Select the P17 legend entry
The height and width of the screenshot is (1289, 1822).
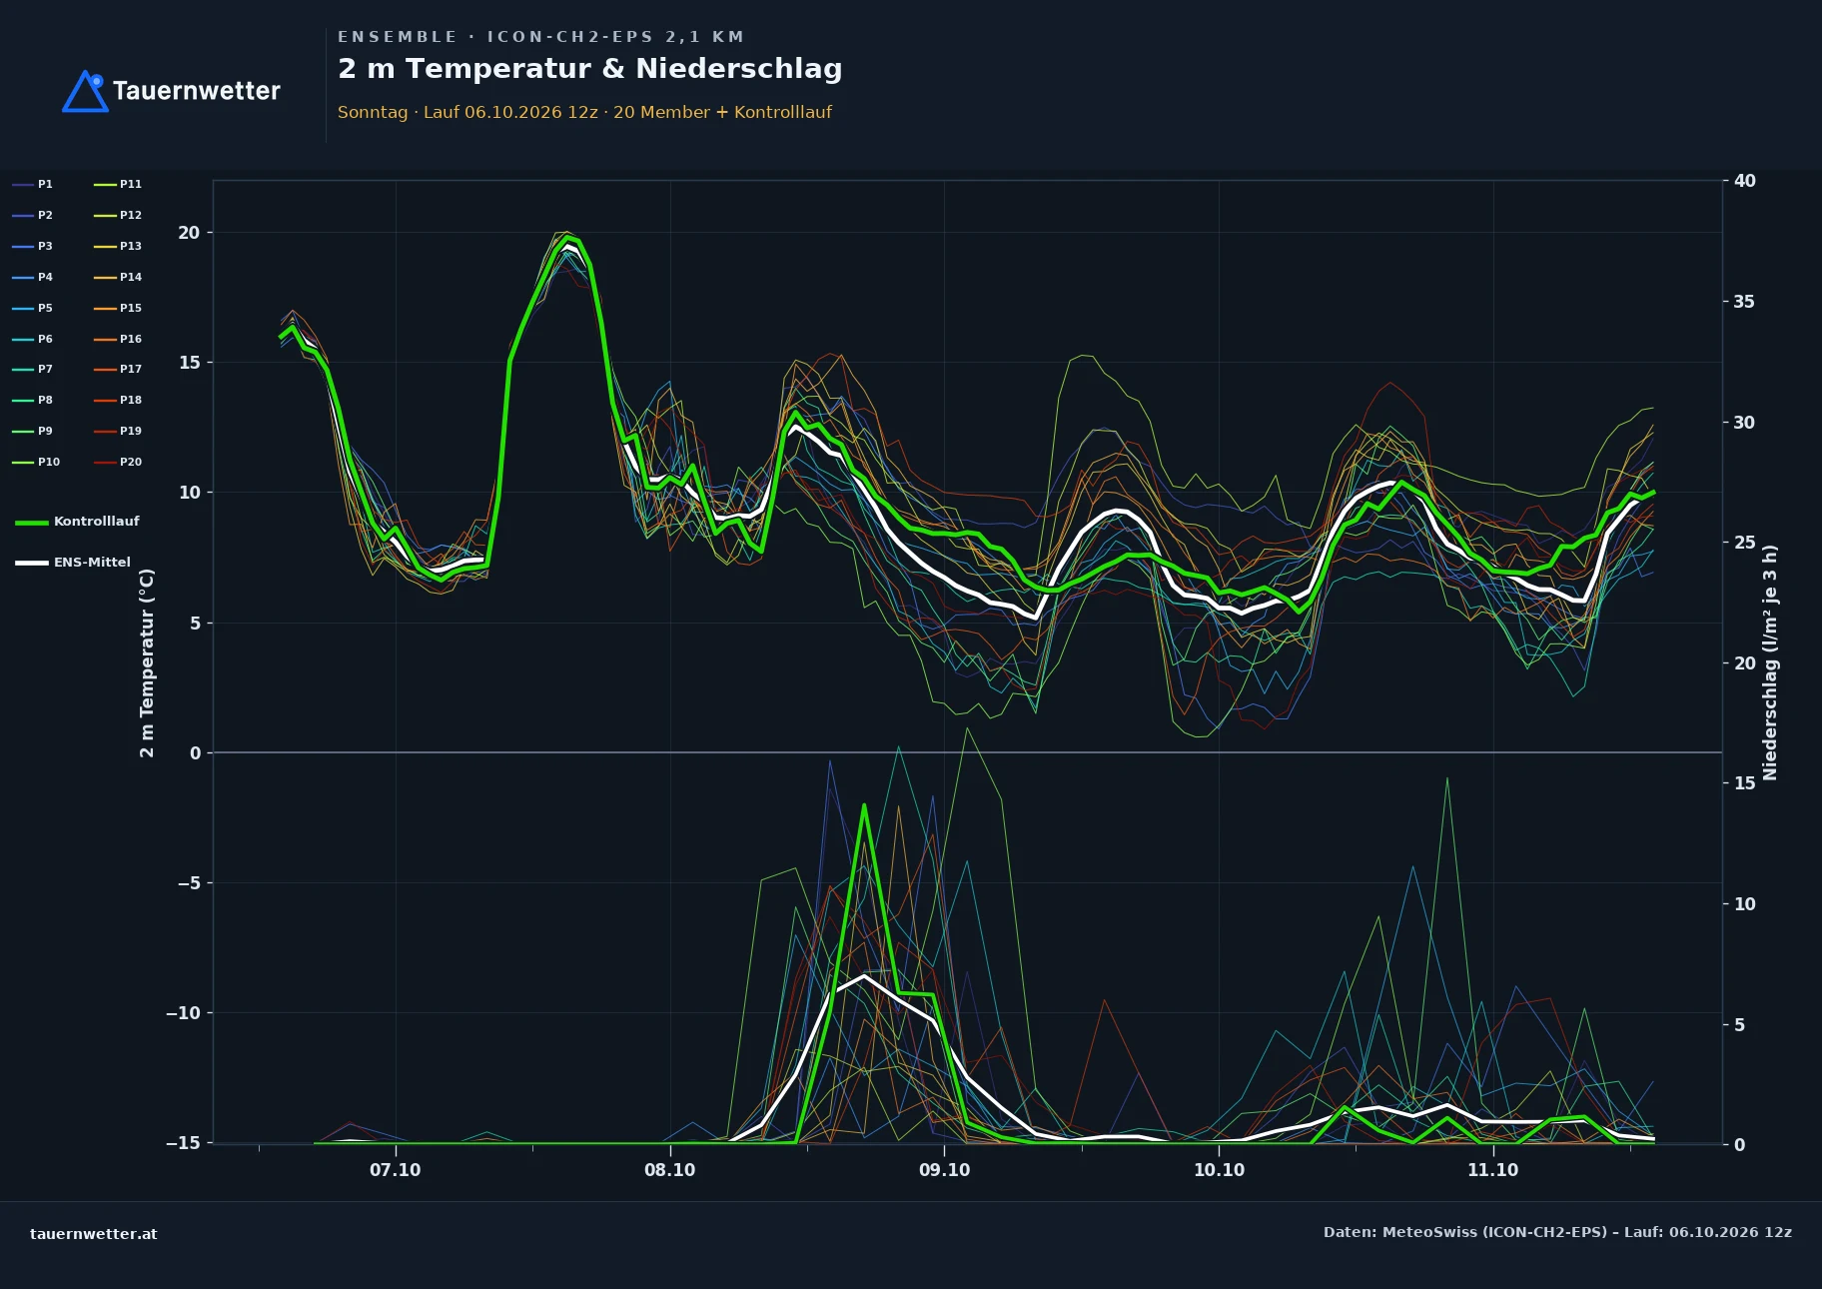(x=118, y=369)
